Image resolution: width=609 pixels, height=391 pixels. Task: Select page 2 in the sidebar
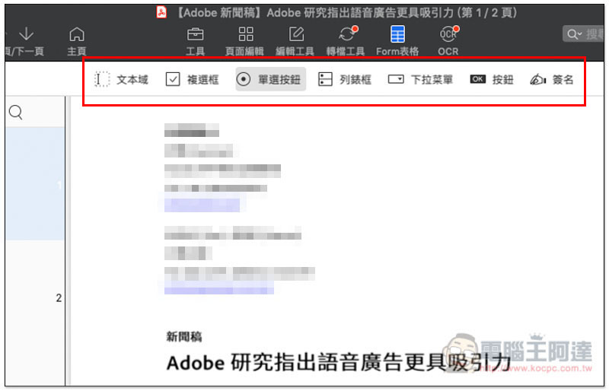59,298
